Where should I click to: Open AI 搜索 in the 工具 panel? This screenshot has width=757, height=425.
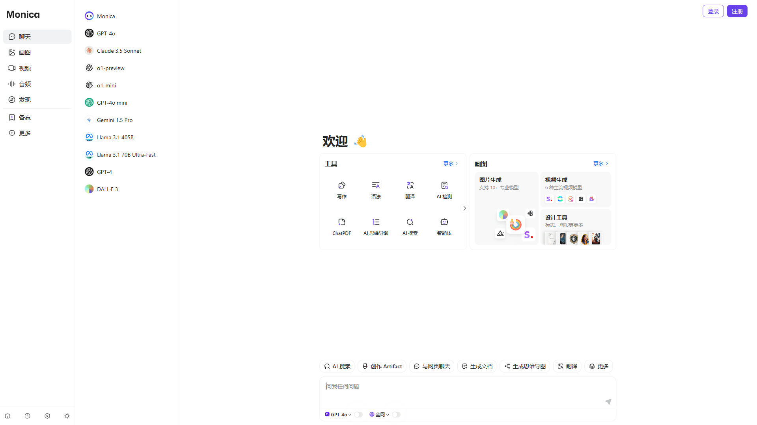(410, 227)
